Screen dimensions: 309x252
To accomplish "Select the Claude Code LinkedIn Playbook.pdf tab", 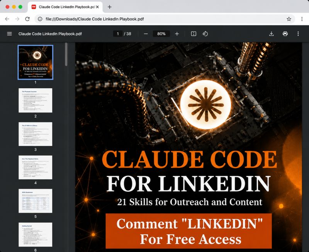I will point(65,7).
